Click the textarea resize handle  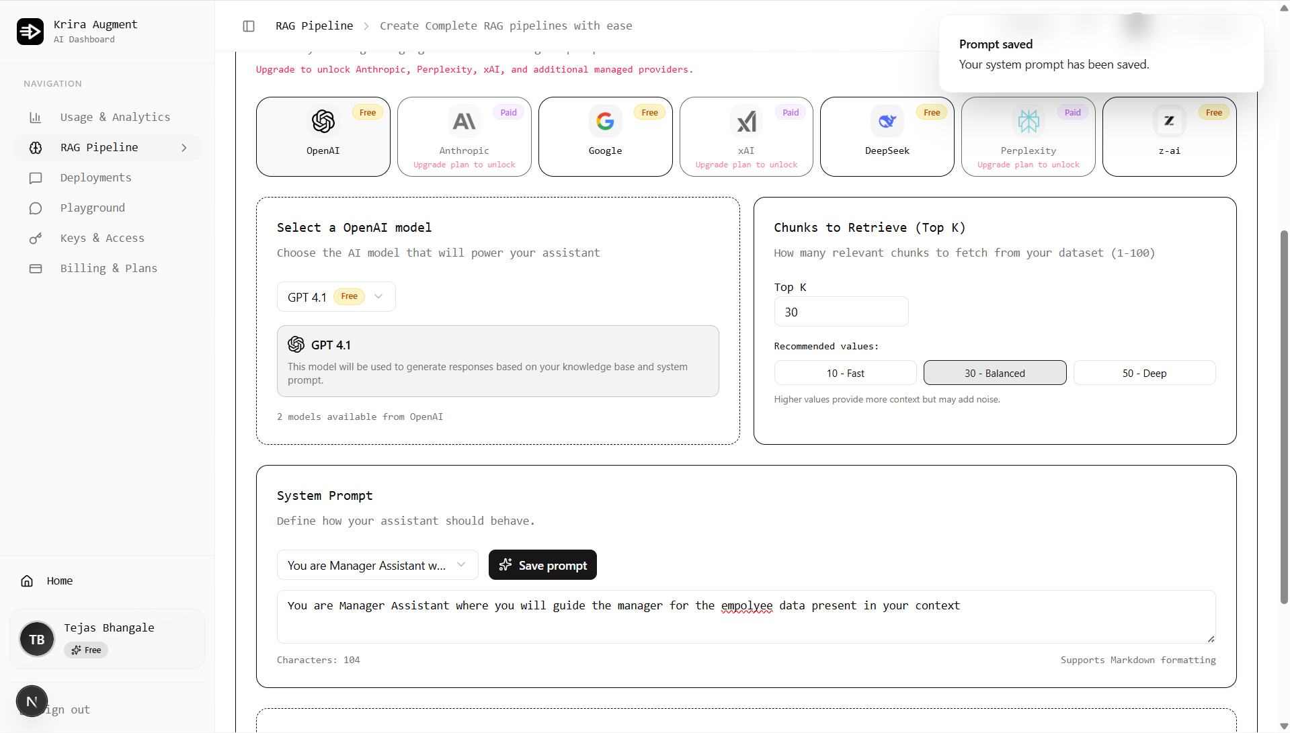coord(1211,638)
